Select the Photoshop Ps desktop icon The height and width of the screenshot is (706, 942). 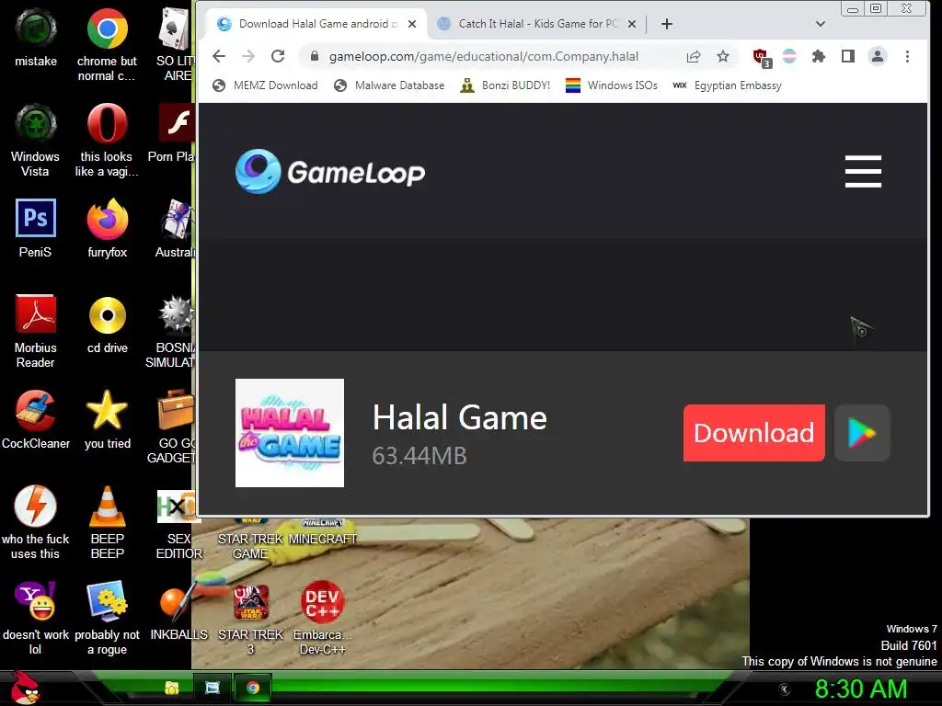pyautogui.click(x=36, y=228)
